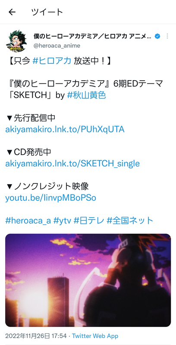Open the Deku profile avatar

16,41
